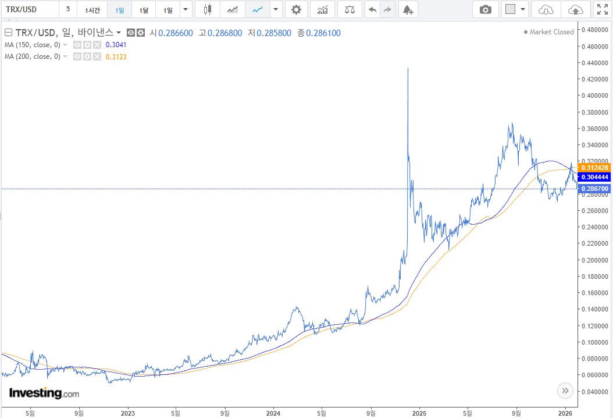
Task: Open chart settings gear in toolbar
Action: click(297, 9)
